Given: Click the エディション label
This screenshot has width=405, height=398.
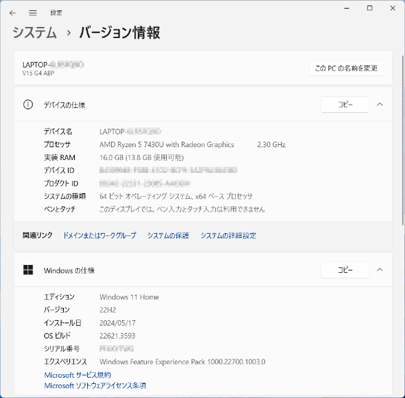Looking at the screenshot, I should 59,297.
